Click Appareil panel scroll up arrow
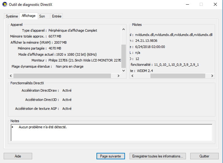 point(123,30)
